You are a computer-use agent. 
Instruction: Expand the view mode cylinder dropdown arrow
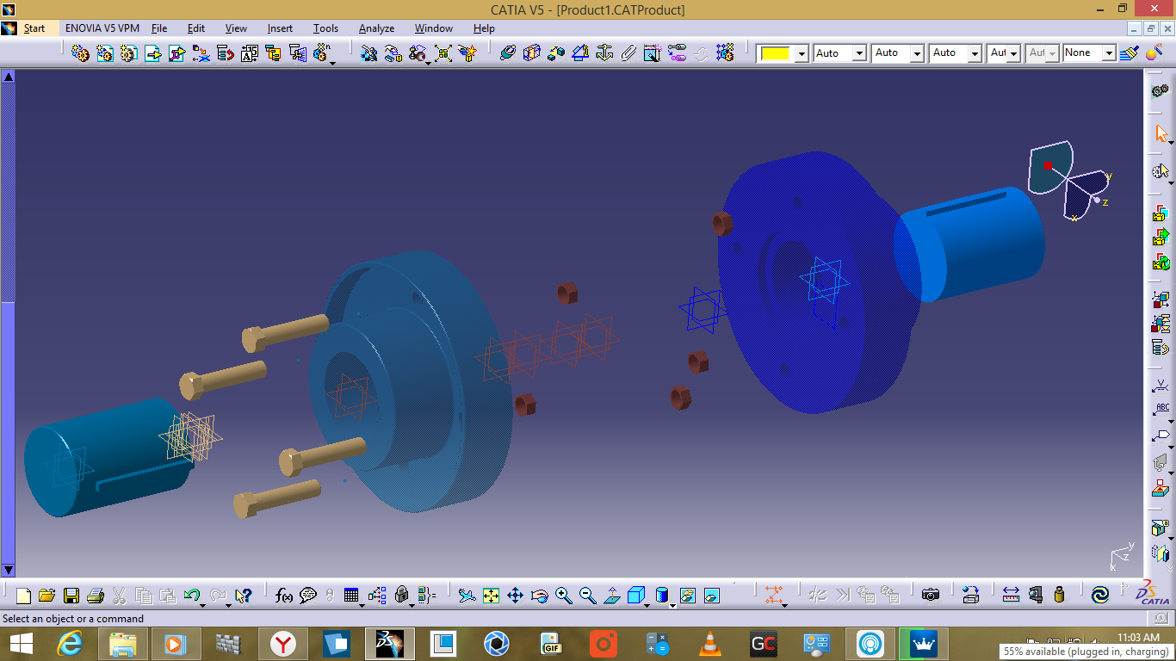pyautogui.click(x=672, y=605)
